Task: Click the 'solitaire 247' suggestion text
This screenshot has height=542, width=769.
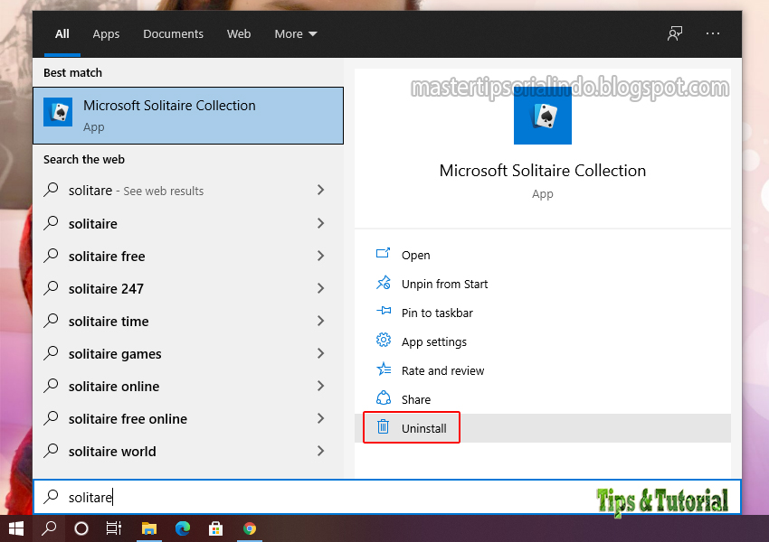Action: [106, 288]
